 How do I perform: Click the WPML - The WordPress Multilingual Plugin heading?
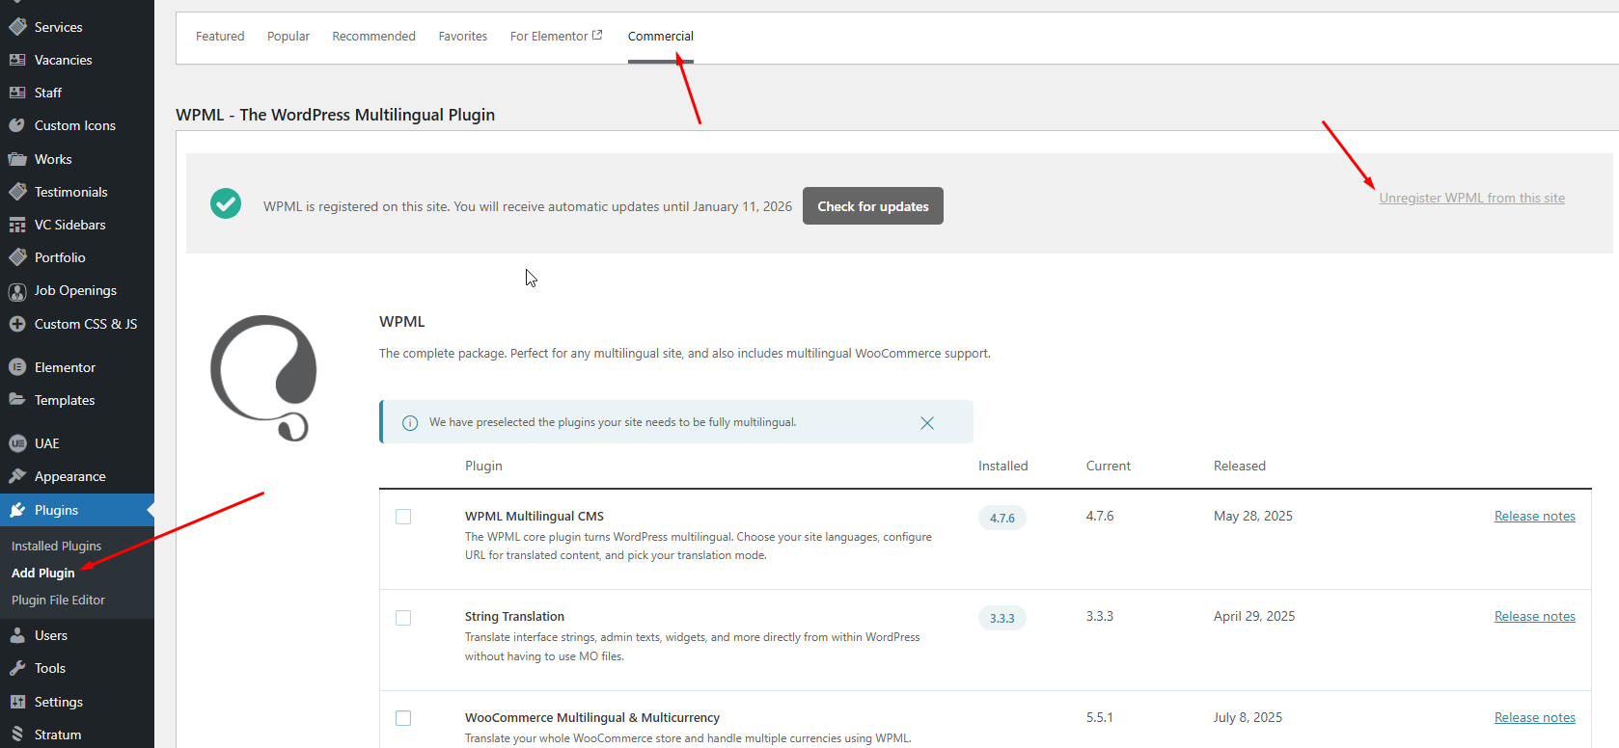pyautogui.click(x=335, y=115)
